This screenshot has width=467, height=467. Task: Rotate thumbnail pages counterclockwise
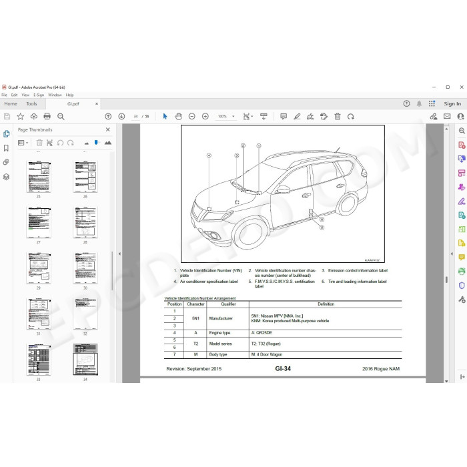[60, 143]
